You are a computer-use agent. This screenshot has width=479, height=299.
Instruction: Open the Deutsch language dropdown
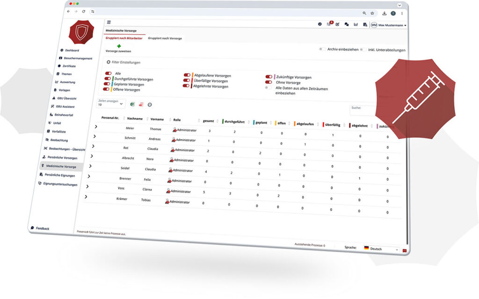click(381, 249)
